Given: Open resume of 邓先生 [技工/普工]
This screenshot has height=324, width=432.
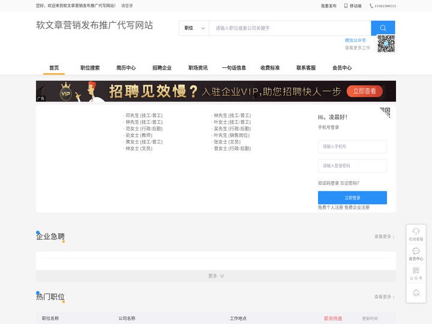Looking at the screenshot, I should click(x=144, y=115).
